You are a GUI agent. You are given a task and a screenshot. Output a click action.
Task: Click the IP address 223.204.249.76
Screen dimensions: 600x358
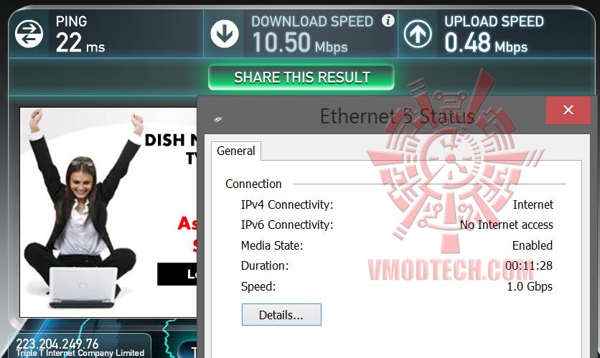pyautogui.click(x=57, y=343)
